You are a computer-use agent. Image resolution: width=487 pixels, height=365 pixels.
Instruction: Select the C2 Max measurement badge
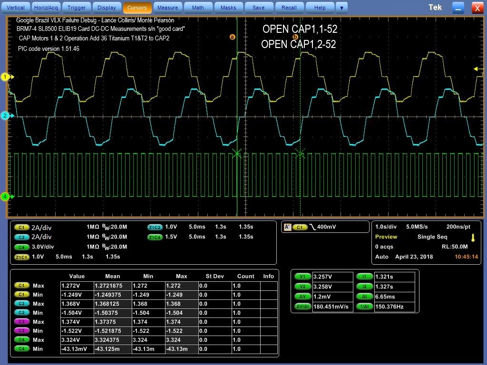[x=21, y=304]
